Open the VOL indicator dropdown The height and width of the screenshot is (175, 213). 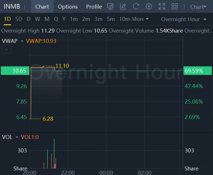[x=17, y=137]
